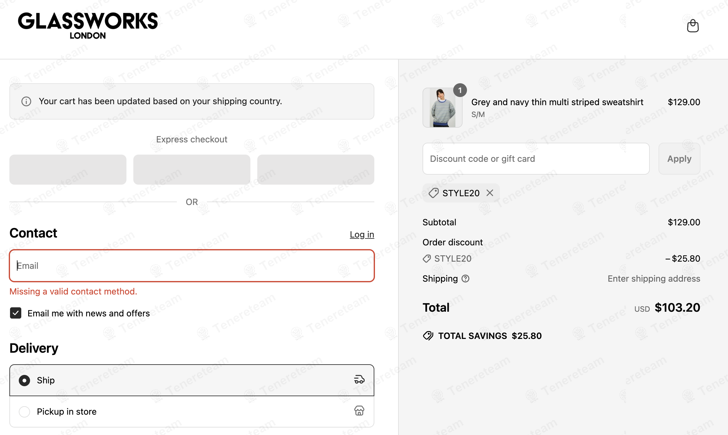728x435 pixels.
Task: Apply the discount code
Action: point(679,159)
